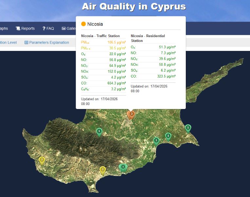Select the yellow marker on the west coast
The height and width of the screenshot is (197, 250).
coord(42,160)
